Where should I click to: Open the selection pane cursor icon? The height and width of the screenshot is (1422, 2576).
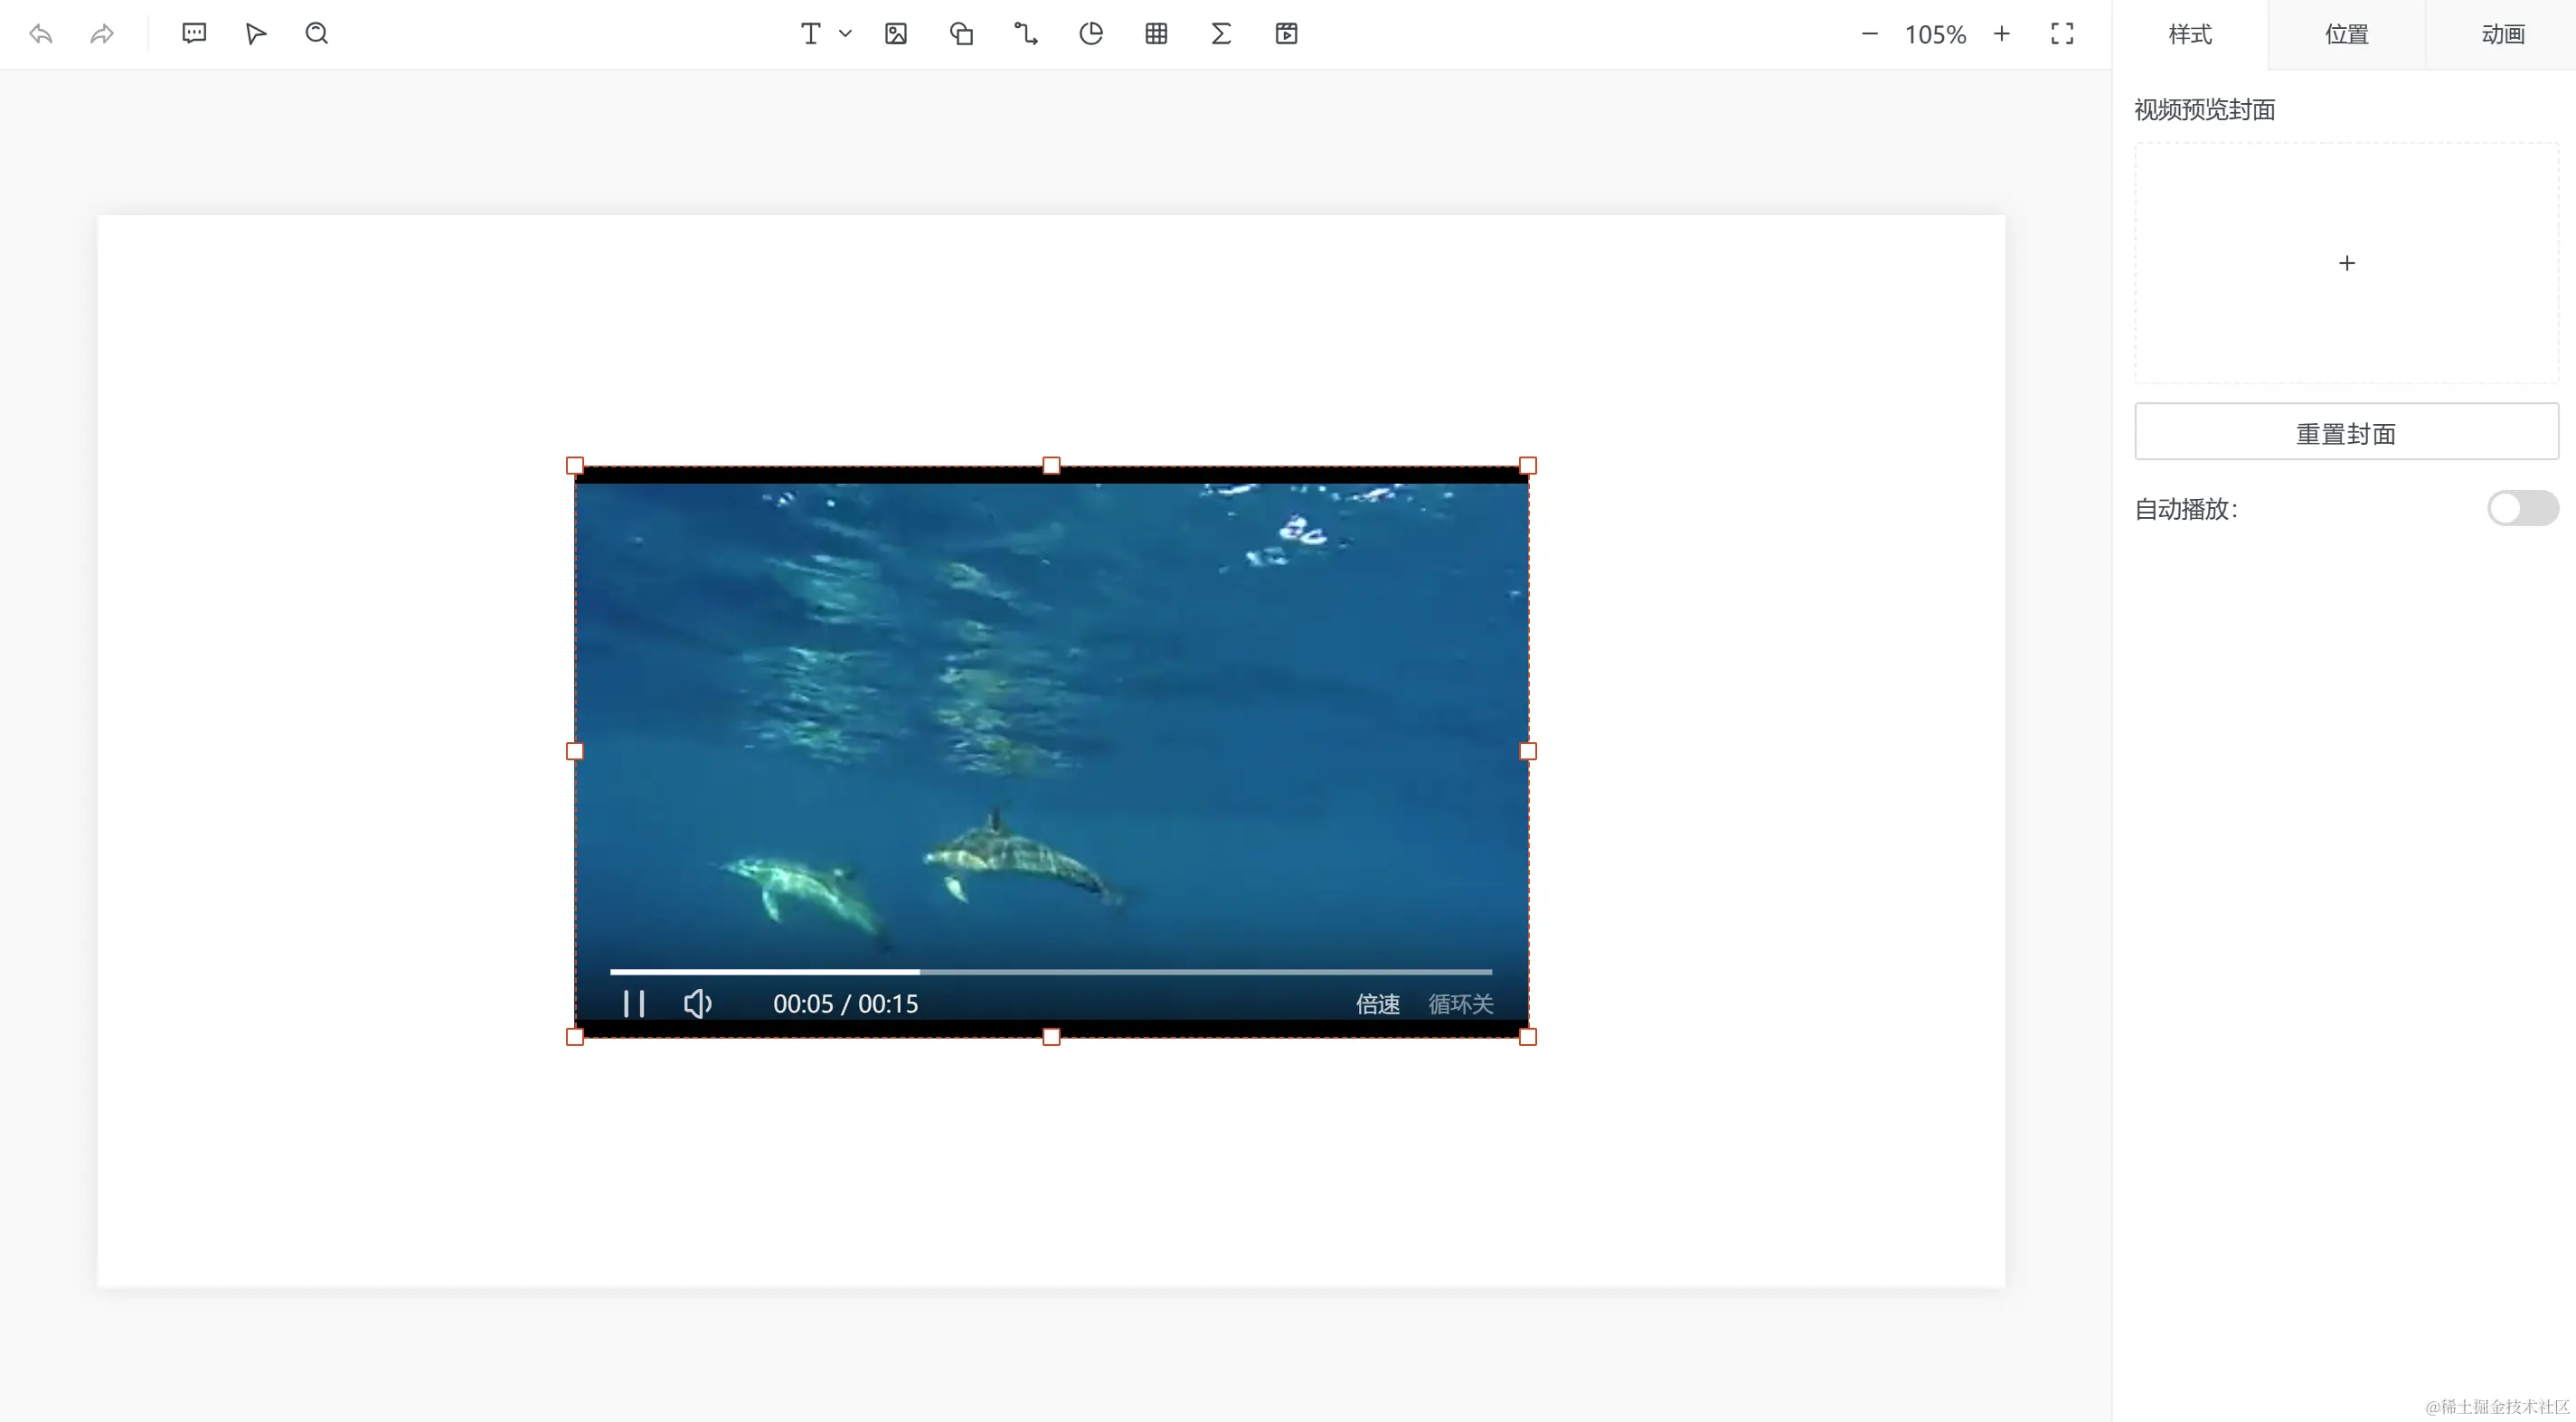pyautogui.click(x=256, y=34)
